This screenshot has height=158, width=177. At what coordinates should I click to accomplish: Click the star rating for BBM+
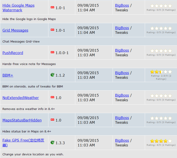point(161,72)
